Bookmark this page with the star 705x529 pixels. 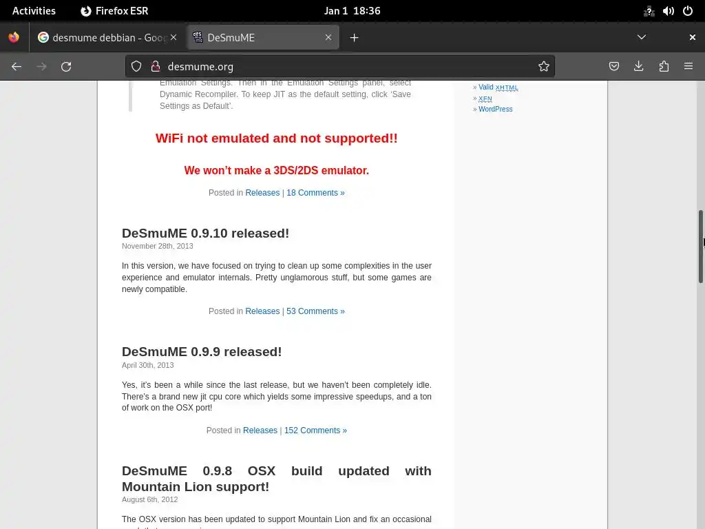click(544, 67)
